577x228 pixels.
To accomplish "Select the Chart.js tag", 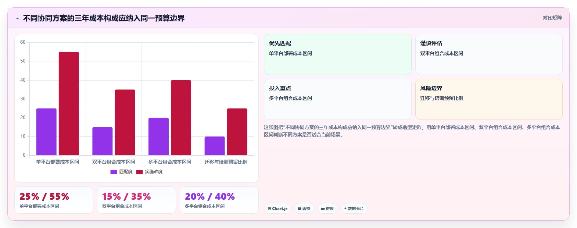I will pos(277,209).
